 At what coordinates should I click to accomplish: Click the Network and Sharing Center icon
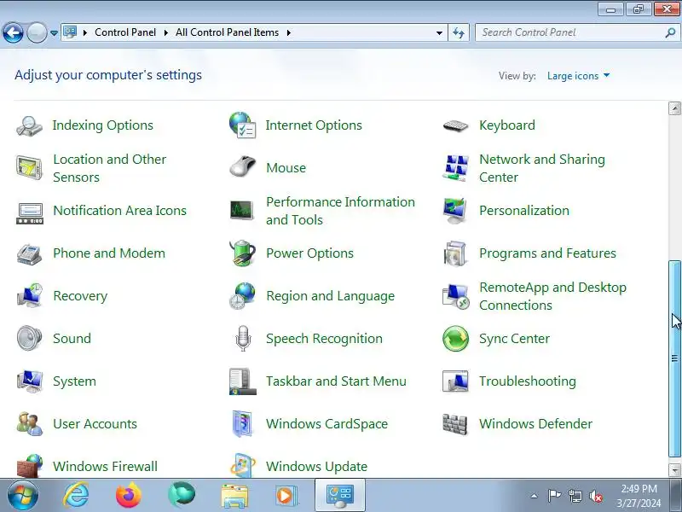[x=455, y=167]
